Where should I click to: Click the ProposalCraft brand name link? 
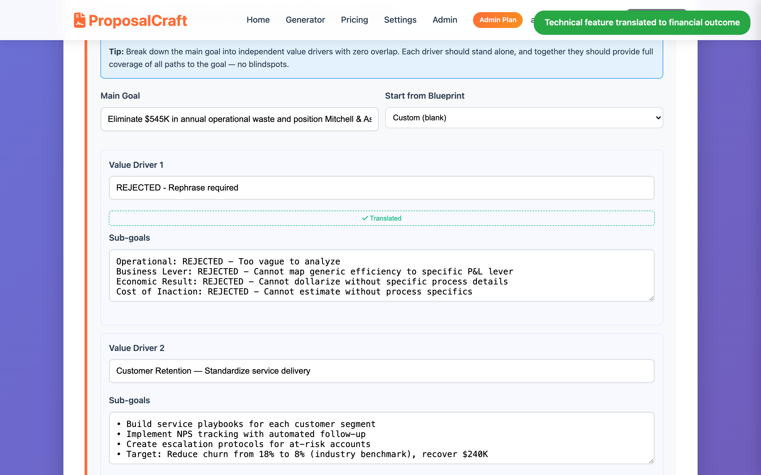click(138, 21)
